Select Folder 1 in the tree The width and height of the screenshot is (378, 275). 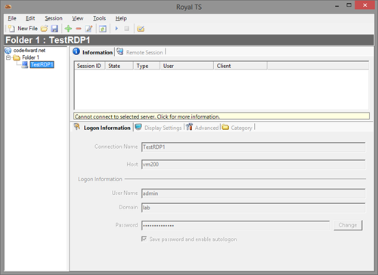coord(30,57)
